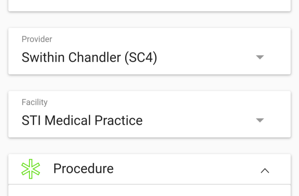Click the small Provider field label
The height and width of the screenshot is (196, 299).
click(x=37, y=39)
